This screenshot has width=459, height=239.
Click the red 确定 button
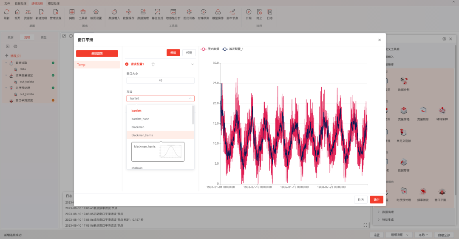pyautogui.click(x=377, y=199)
